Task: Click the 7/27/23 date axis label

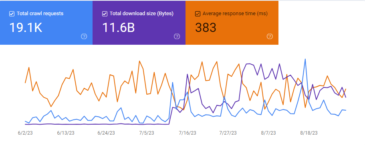Action: pos(228,133)
